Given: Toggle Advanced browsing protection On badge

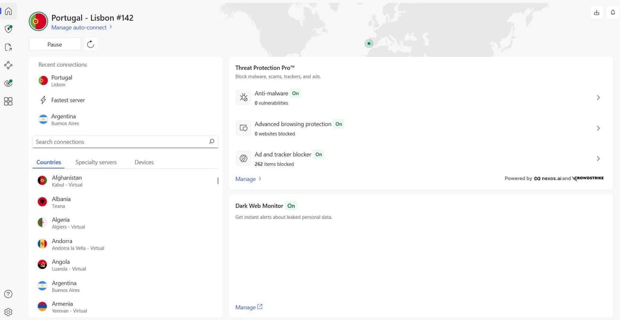Looking at the screenshot, I should pyautogui.click(x=338, y=124).
